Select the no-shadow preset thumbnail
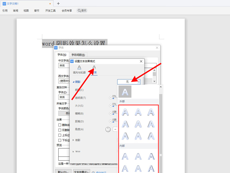The height and width of the screenshot is (173, 230). [x=125, y=91]
